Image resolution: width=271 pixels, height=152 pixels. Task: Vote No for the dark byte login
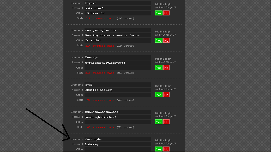click(166, 149)
